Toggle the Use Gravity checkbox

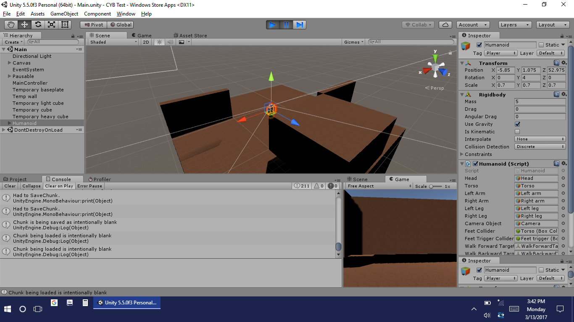[x=517, y=124]
